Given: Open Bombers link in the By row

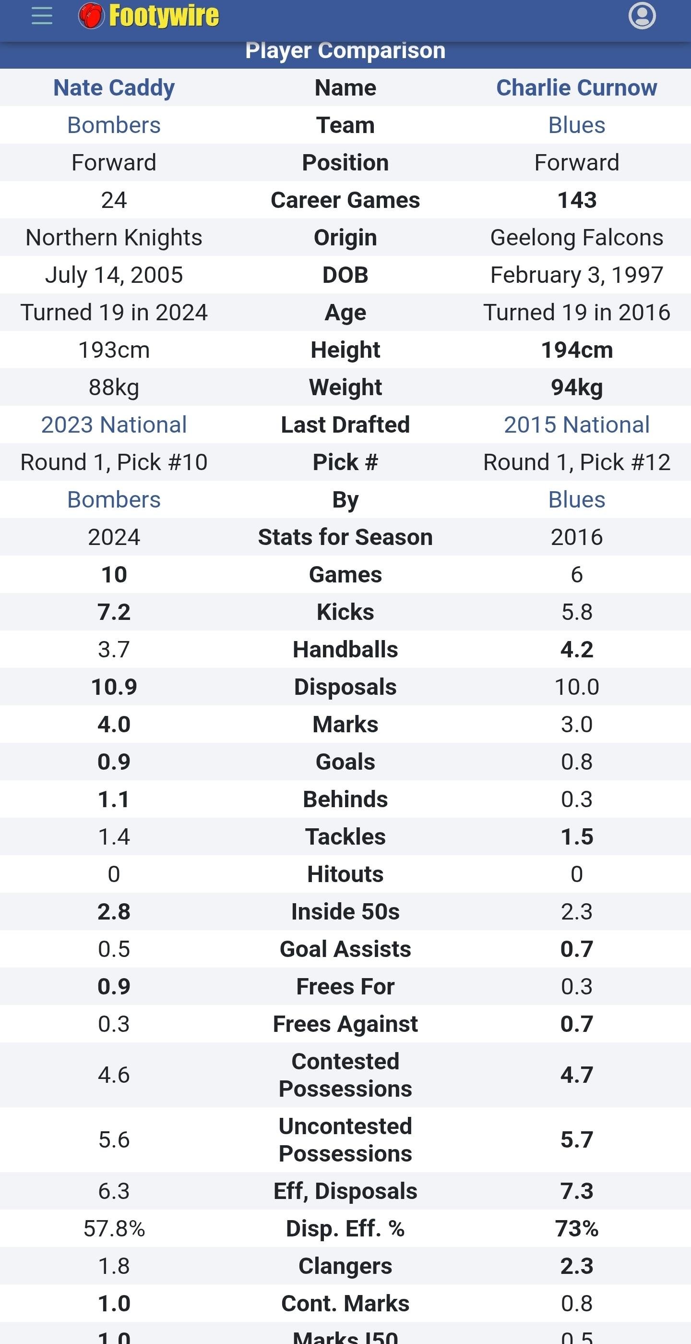Looking at the screenshot, I should (114, 500).
